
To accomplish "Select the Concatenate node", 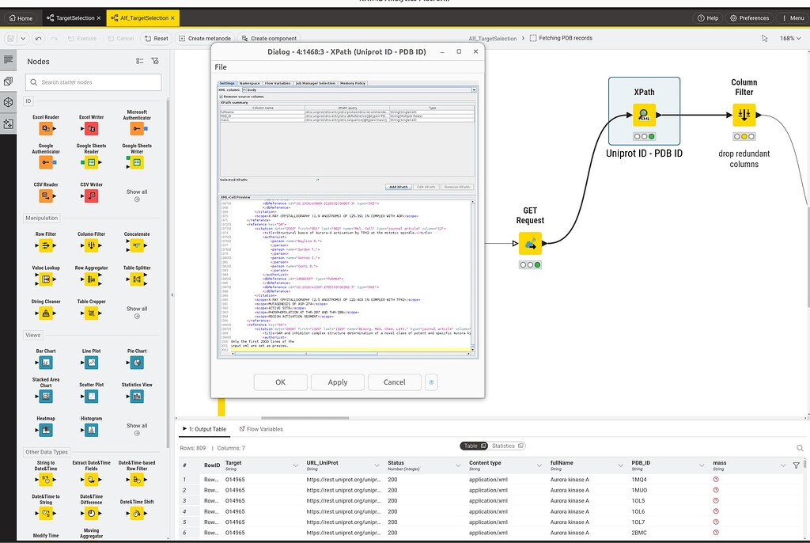I will [136, 247].
